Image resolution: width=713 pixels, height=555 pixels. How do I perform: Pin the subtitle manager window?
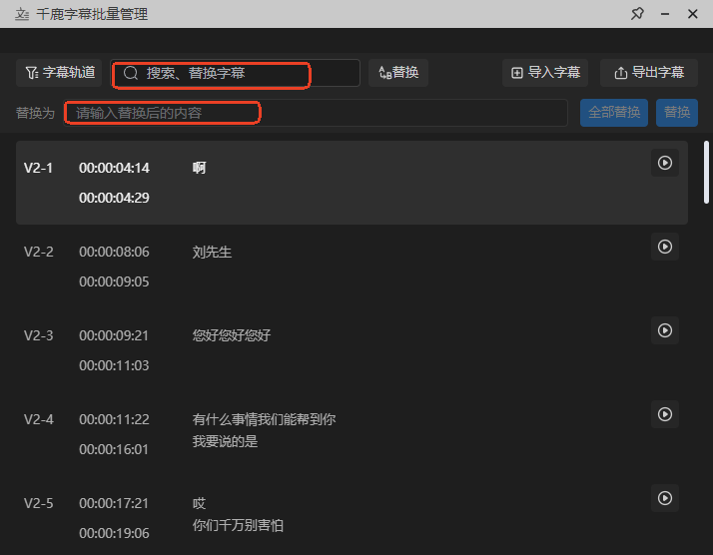pyautogui.click(x=637, y=14)
